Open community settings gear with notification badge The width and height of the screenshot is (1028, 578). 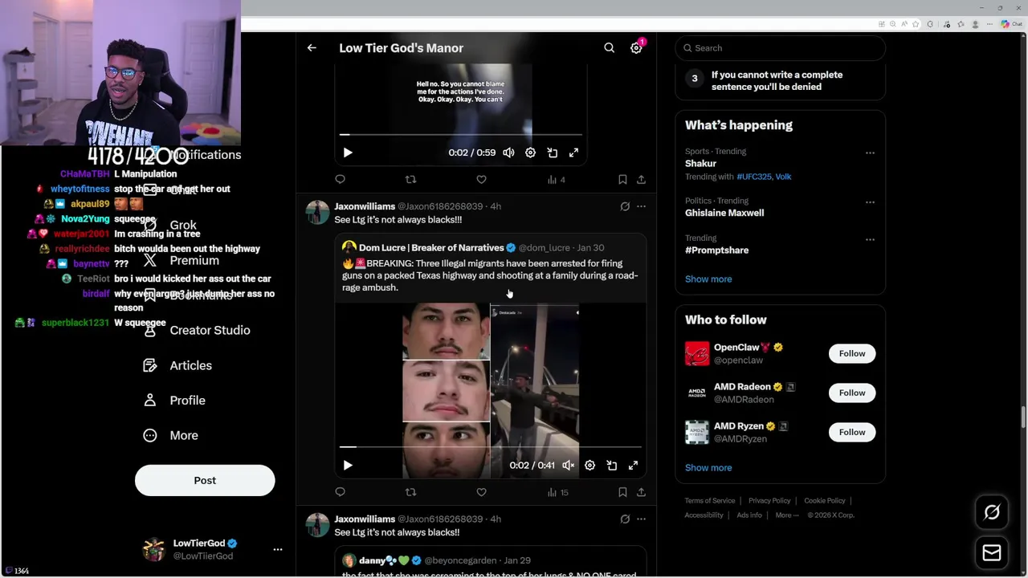[x=636, y=48]
